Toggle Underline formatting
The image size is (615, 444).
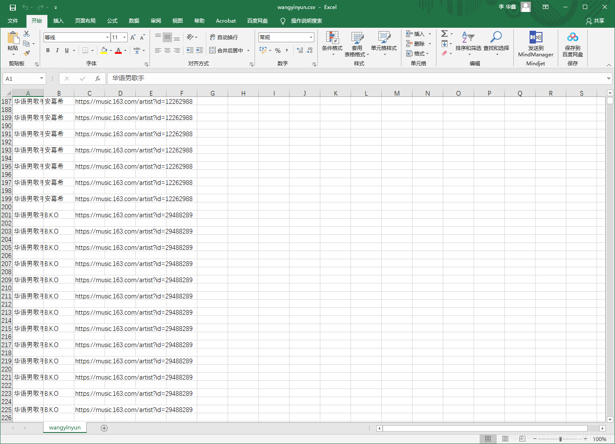tap(67, 50)
